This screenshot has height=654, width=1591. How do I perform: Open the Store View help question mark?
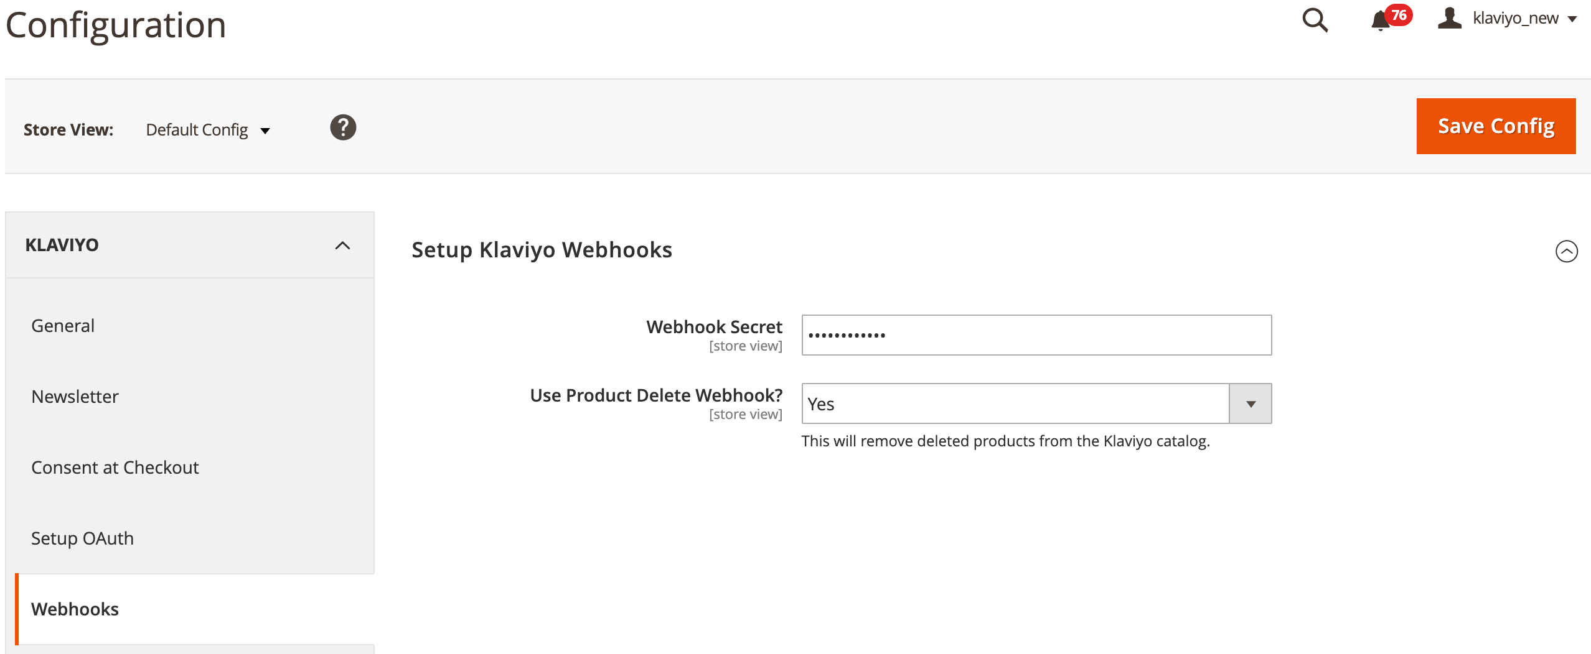pyautogui.click(x=343, y=127)
